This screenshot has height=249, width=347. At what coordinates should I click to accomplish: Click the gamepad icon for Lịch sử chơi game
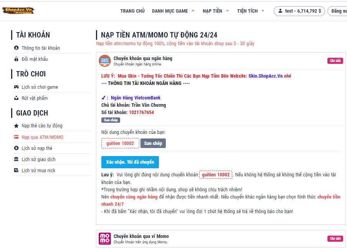(x=16, y=87)
